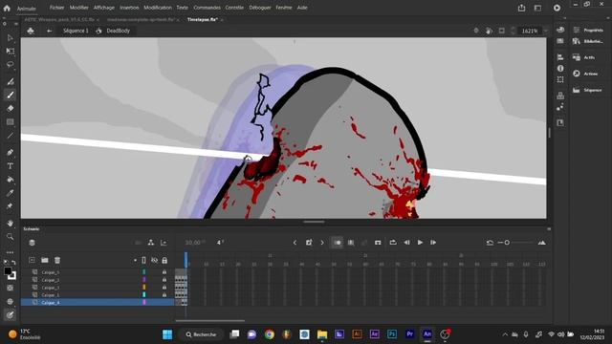The image size is (612, 344).
Task: Toggle the highlight layers dot
Action: pyautogui.click(x=135, y=260)
